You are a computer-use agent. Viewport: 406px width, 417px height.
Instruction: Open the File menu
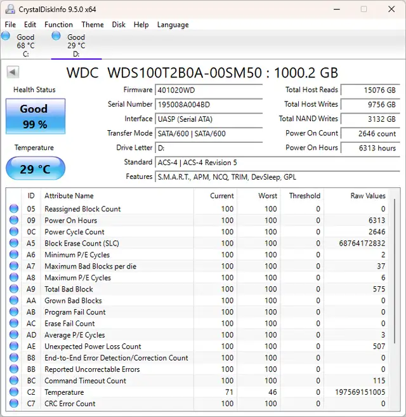[10, 25]
